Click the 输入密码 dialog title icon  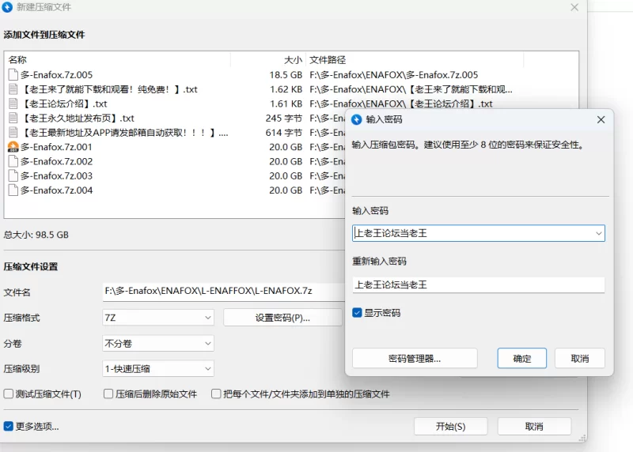tap(357, 119)
